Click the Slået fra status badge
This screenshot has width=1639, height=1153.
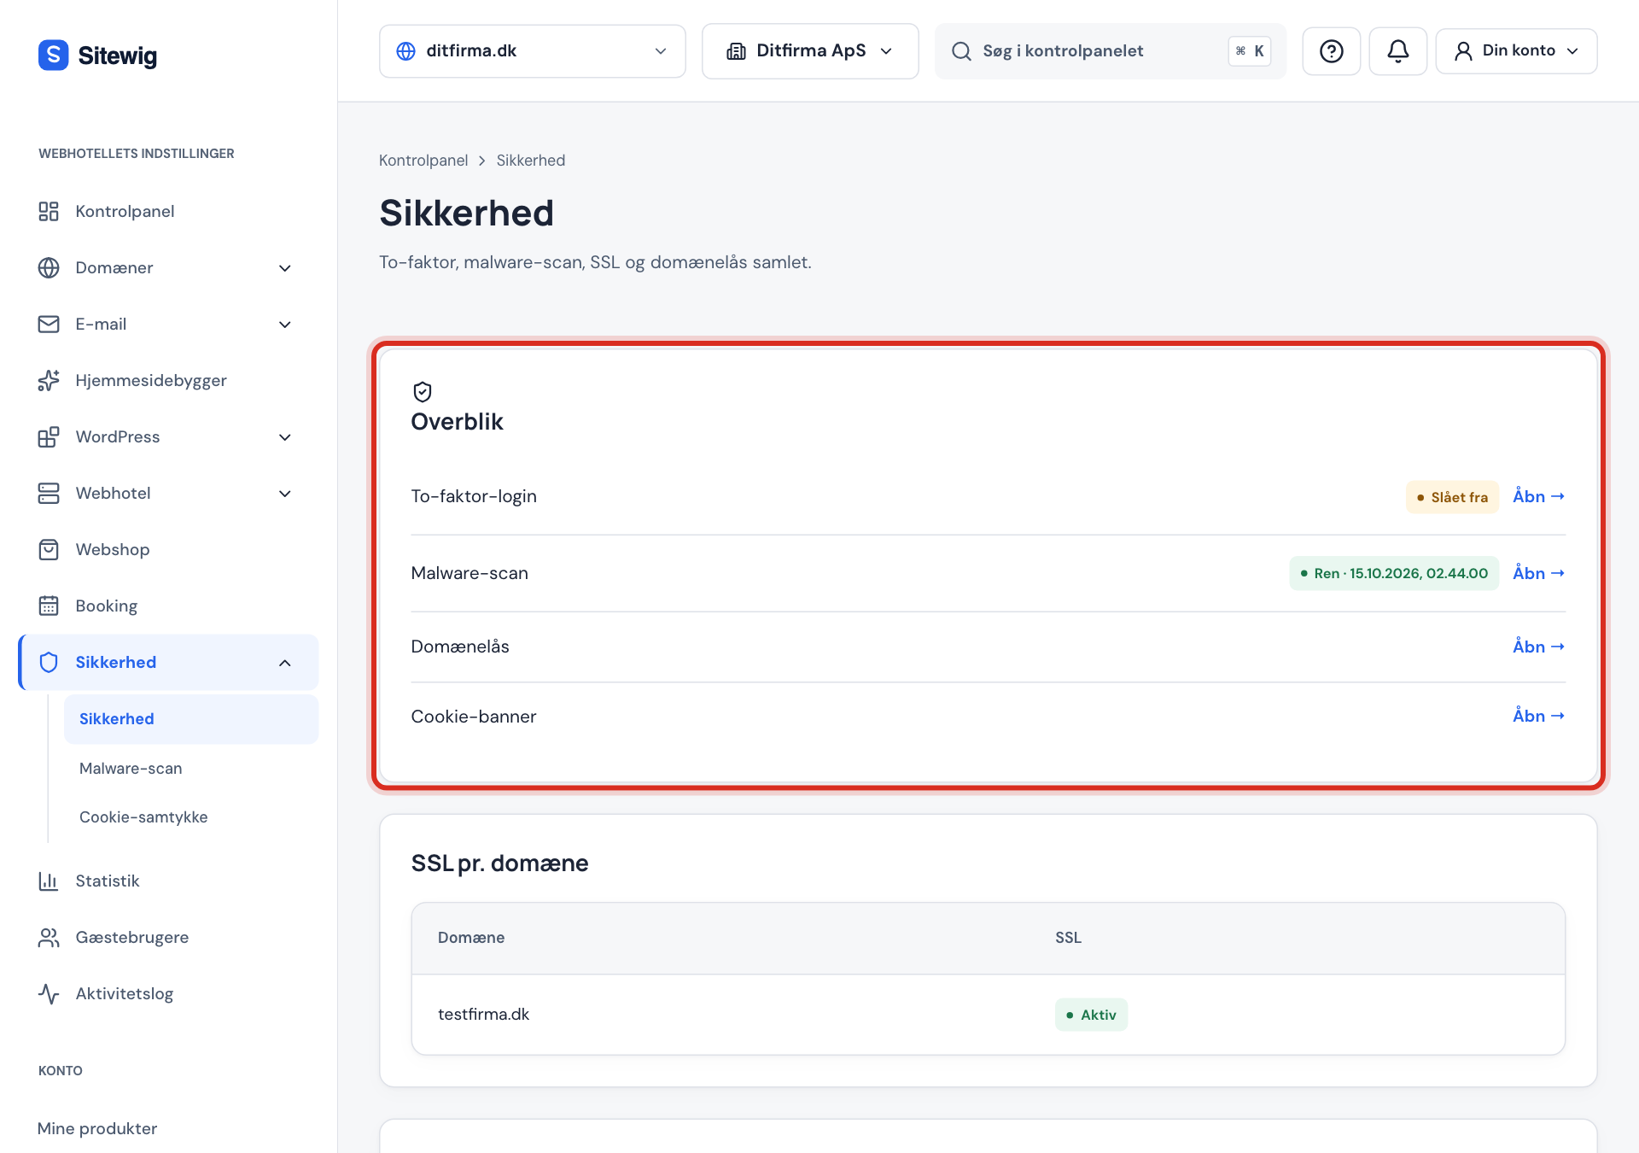1452,497
